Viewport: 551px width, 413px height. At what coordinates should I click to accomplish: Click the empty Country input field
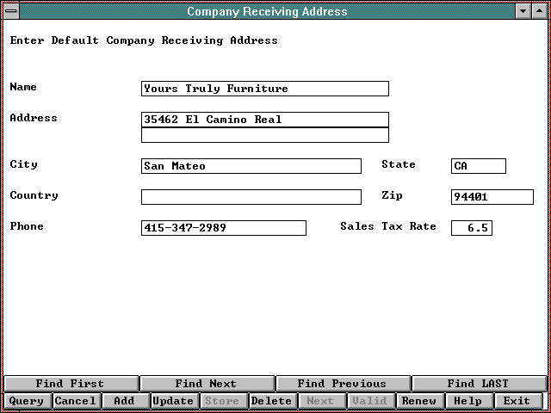pyautogui.click(x=251, y=197)
